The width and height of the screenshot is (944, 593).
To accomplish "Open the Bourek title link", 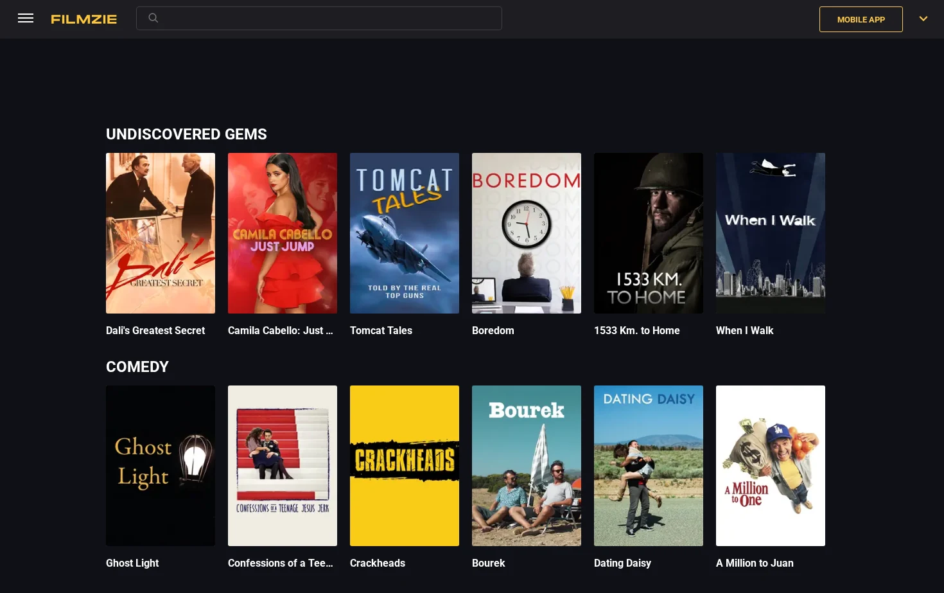I will 488,563.
